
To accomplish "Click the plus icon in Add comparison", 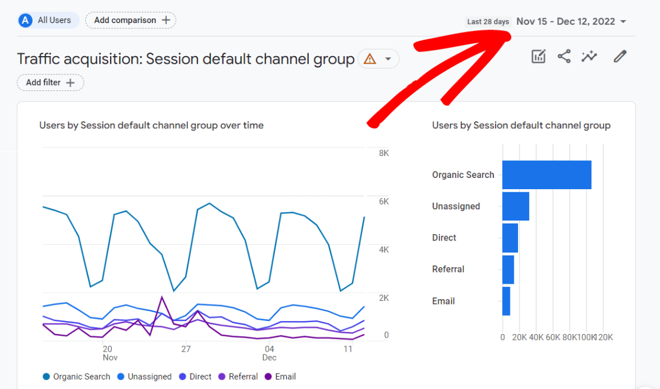I will tap(166, 20).
